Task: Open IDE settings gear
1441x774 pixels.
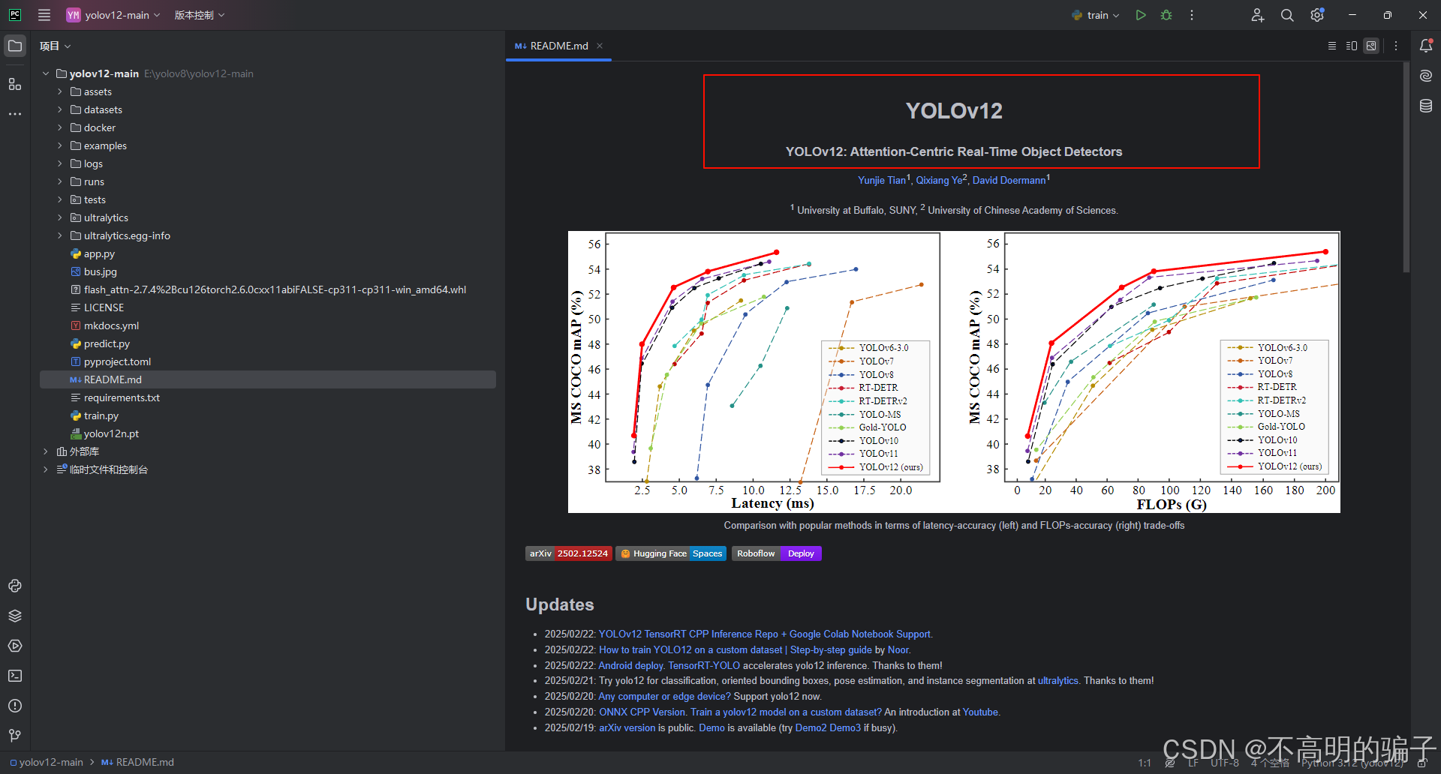Action: coord(1317,15)
